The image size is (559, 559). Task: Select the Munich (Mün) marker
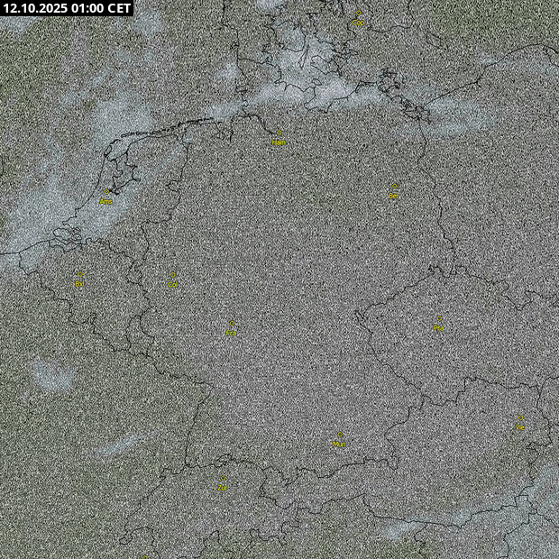click(339, 440)
